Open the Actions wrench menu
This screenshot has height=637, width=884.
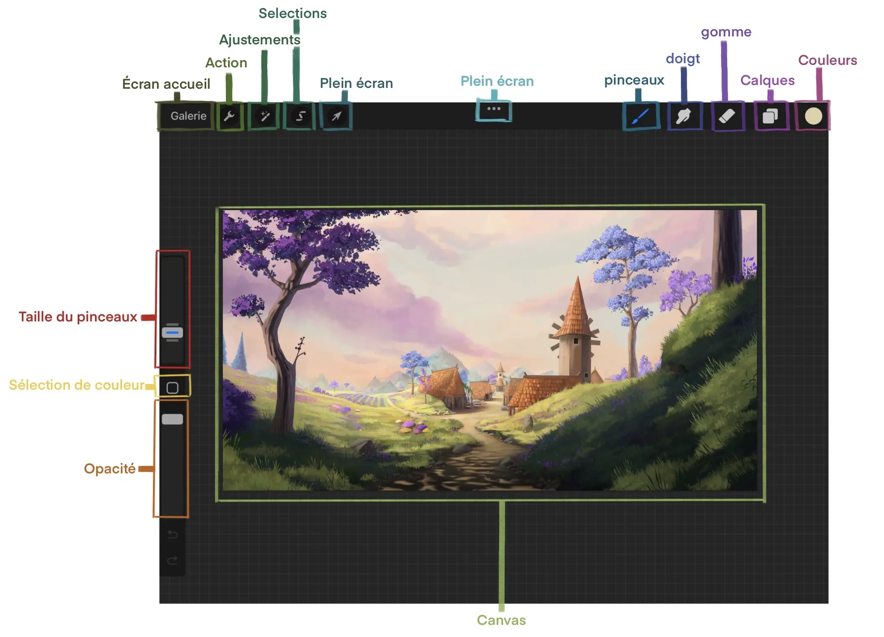pyautogui.click(x=229, y=116)
